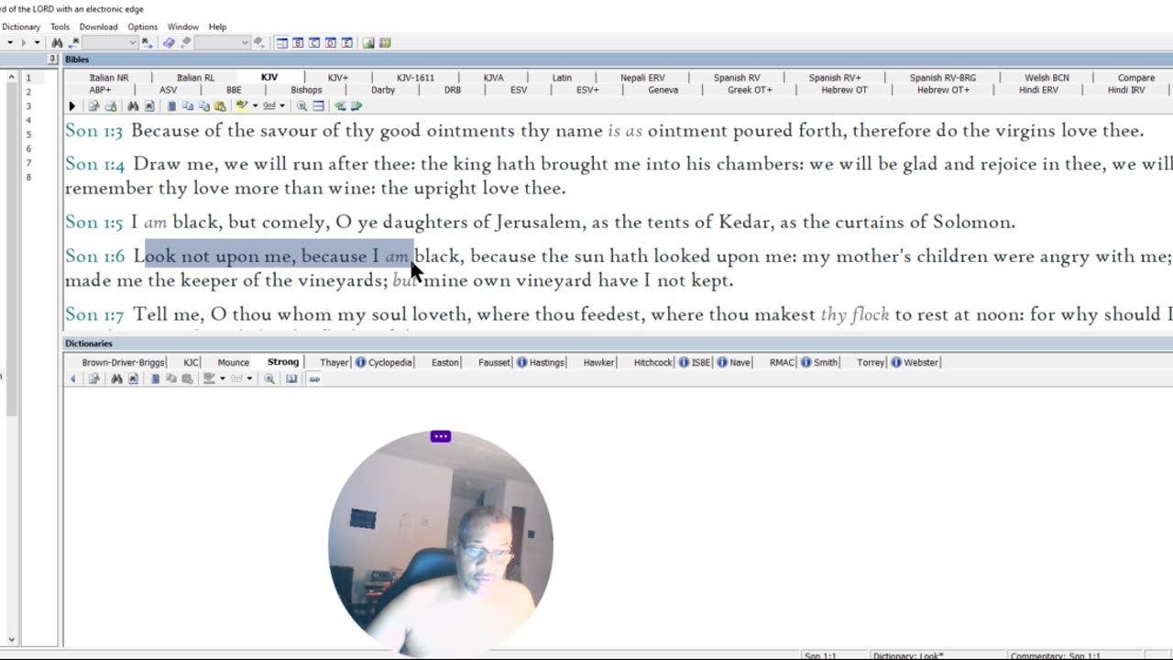Click the Bible layout icon before the B layout button

point(281,43)
